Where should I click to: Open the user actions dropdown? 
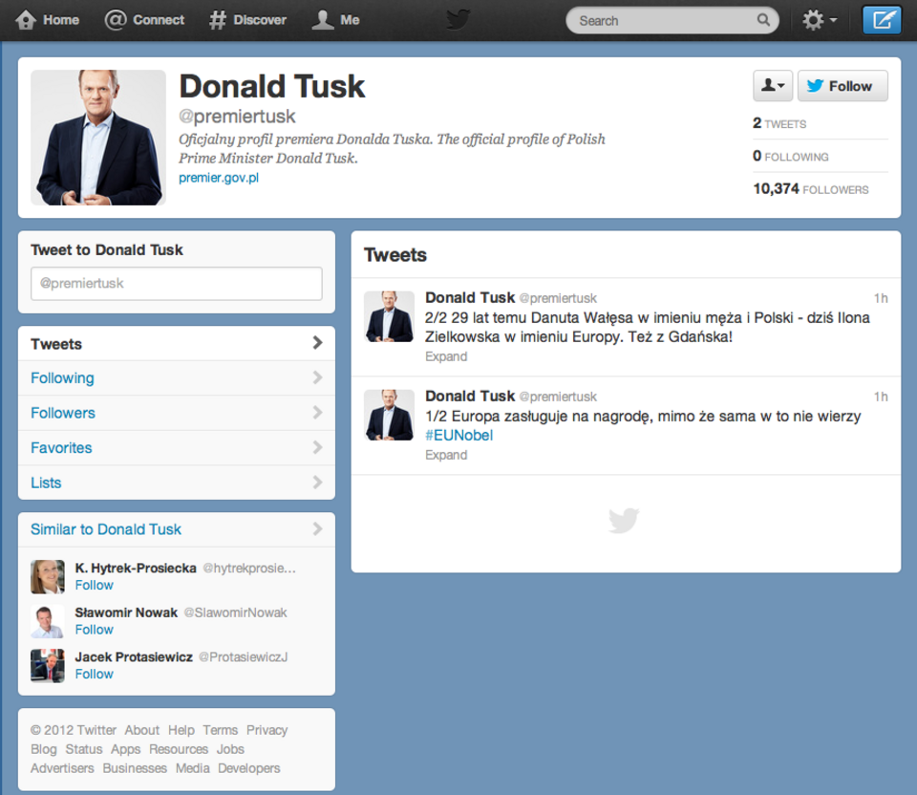[773, 86]
